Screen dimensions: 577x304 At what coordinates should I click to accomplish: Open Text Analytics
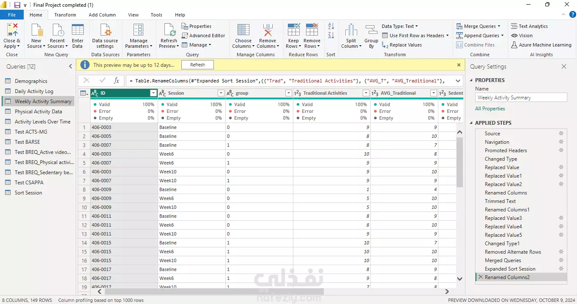tap(529, 26)
